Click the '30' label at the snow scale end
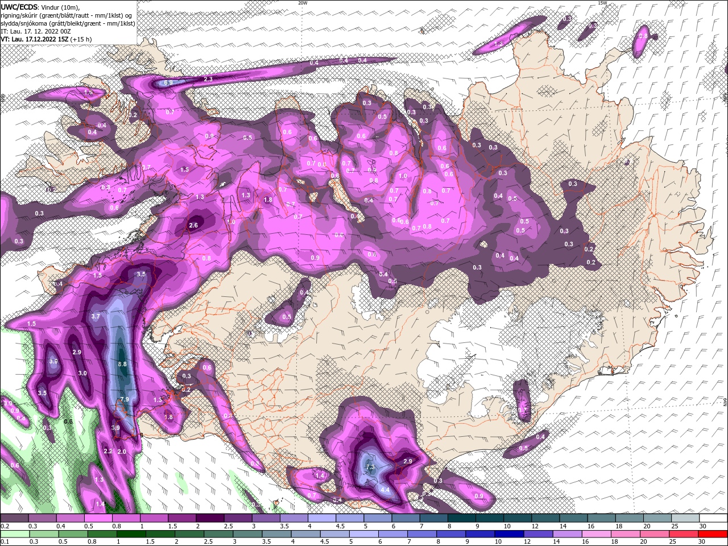This screenshot has height=546, width=728. pyautogui.click(x=702, y=526)
